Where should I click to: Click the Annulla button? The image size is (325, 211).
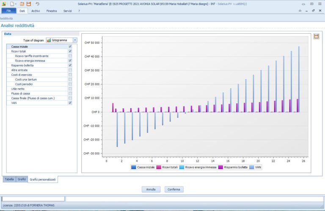click(x=151, y=189)
